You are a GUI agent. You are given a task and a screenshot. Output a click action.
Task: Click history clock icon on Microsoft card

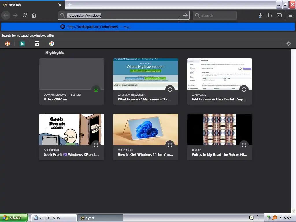[170, 145]
